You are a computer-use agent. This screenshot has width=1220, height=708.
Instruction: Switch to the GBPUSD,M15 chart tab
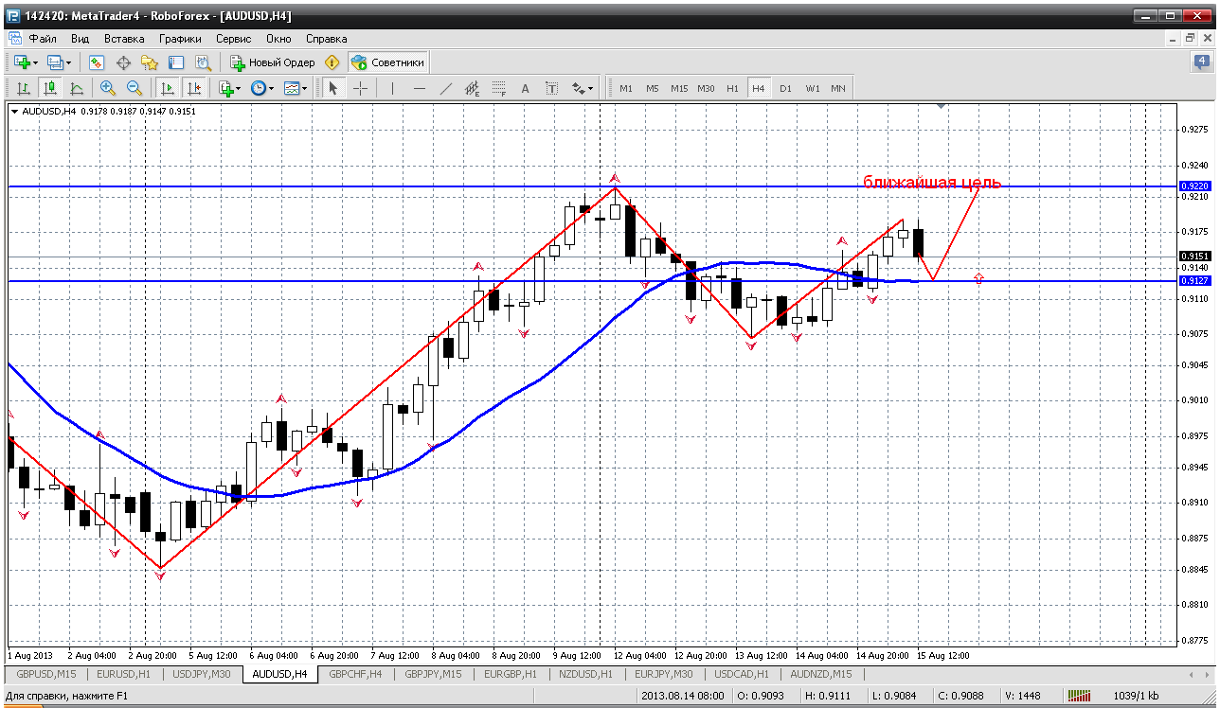tap(46, 674)
